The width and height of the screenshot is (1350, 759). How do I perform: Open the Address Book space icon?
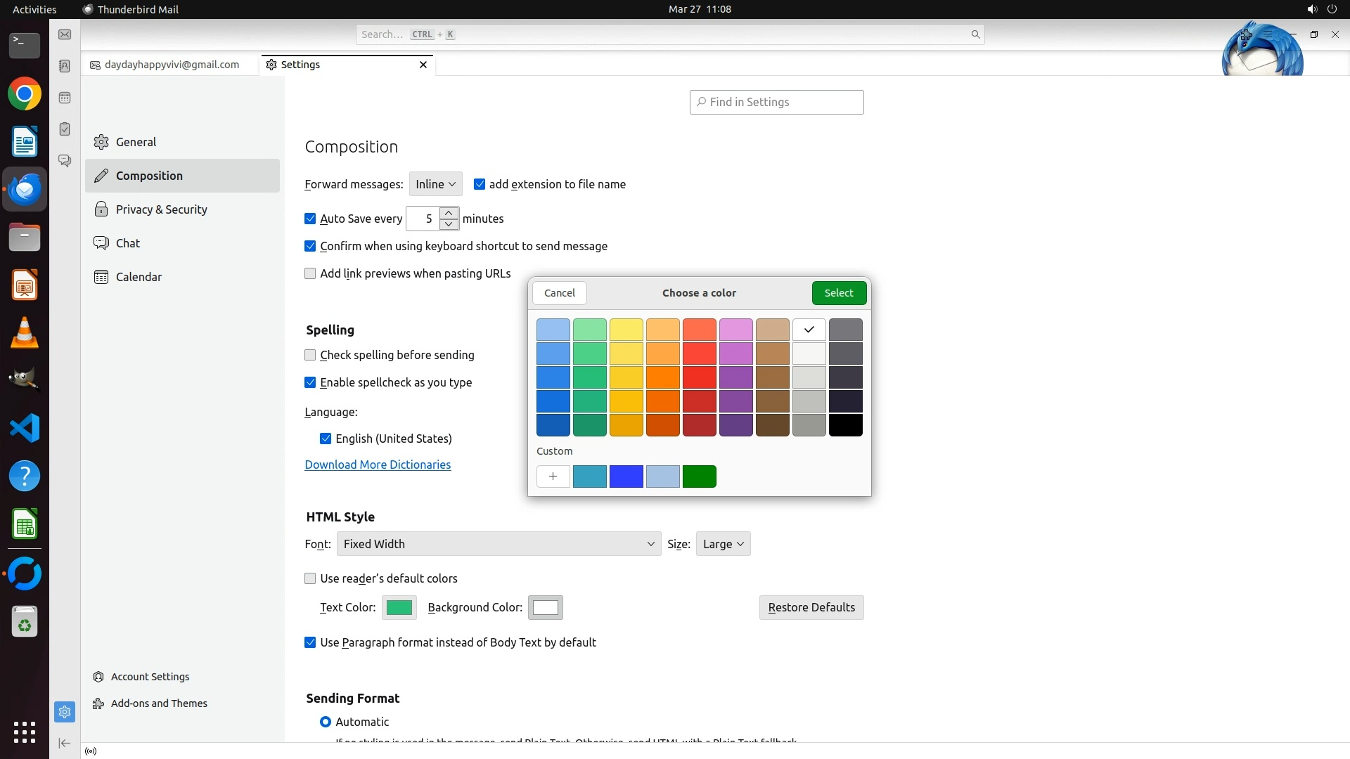65,66
